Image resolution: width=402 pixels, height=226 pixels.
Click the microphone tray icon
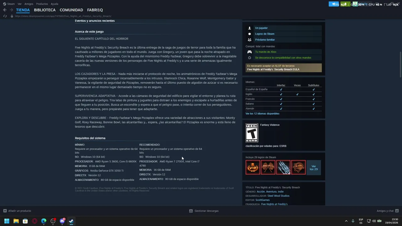pos(353,221)
